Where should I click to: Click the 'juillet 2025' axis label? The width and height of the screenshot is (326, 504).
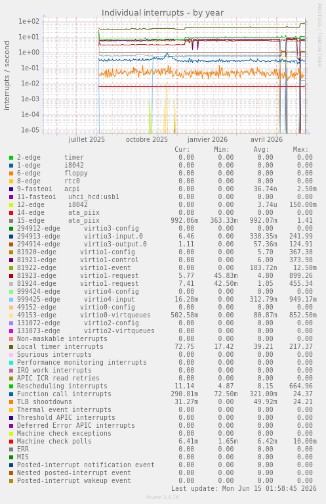(x=87, y=139)
